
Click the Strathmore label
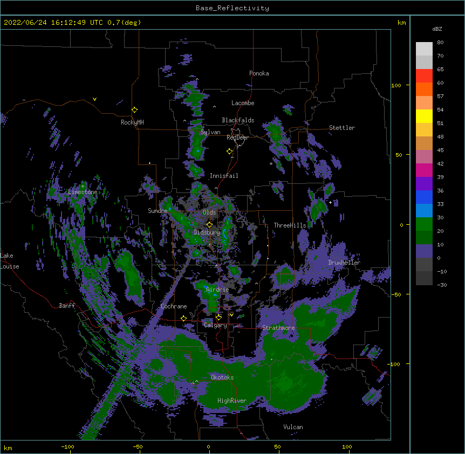tap(278, 328)
